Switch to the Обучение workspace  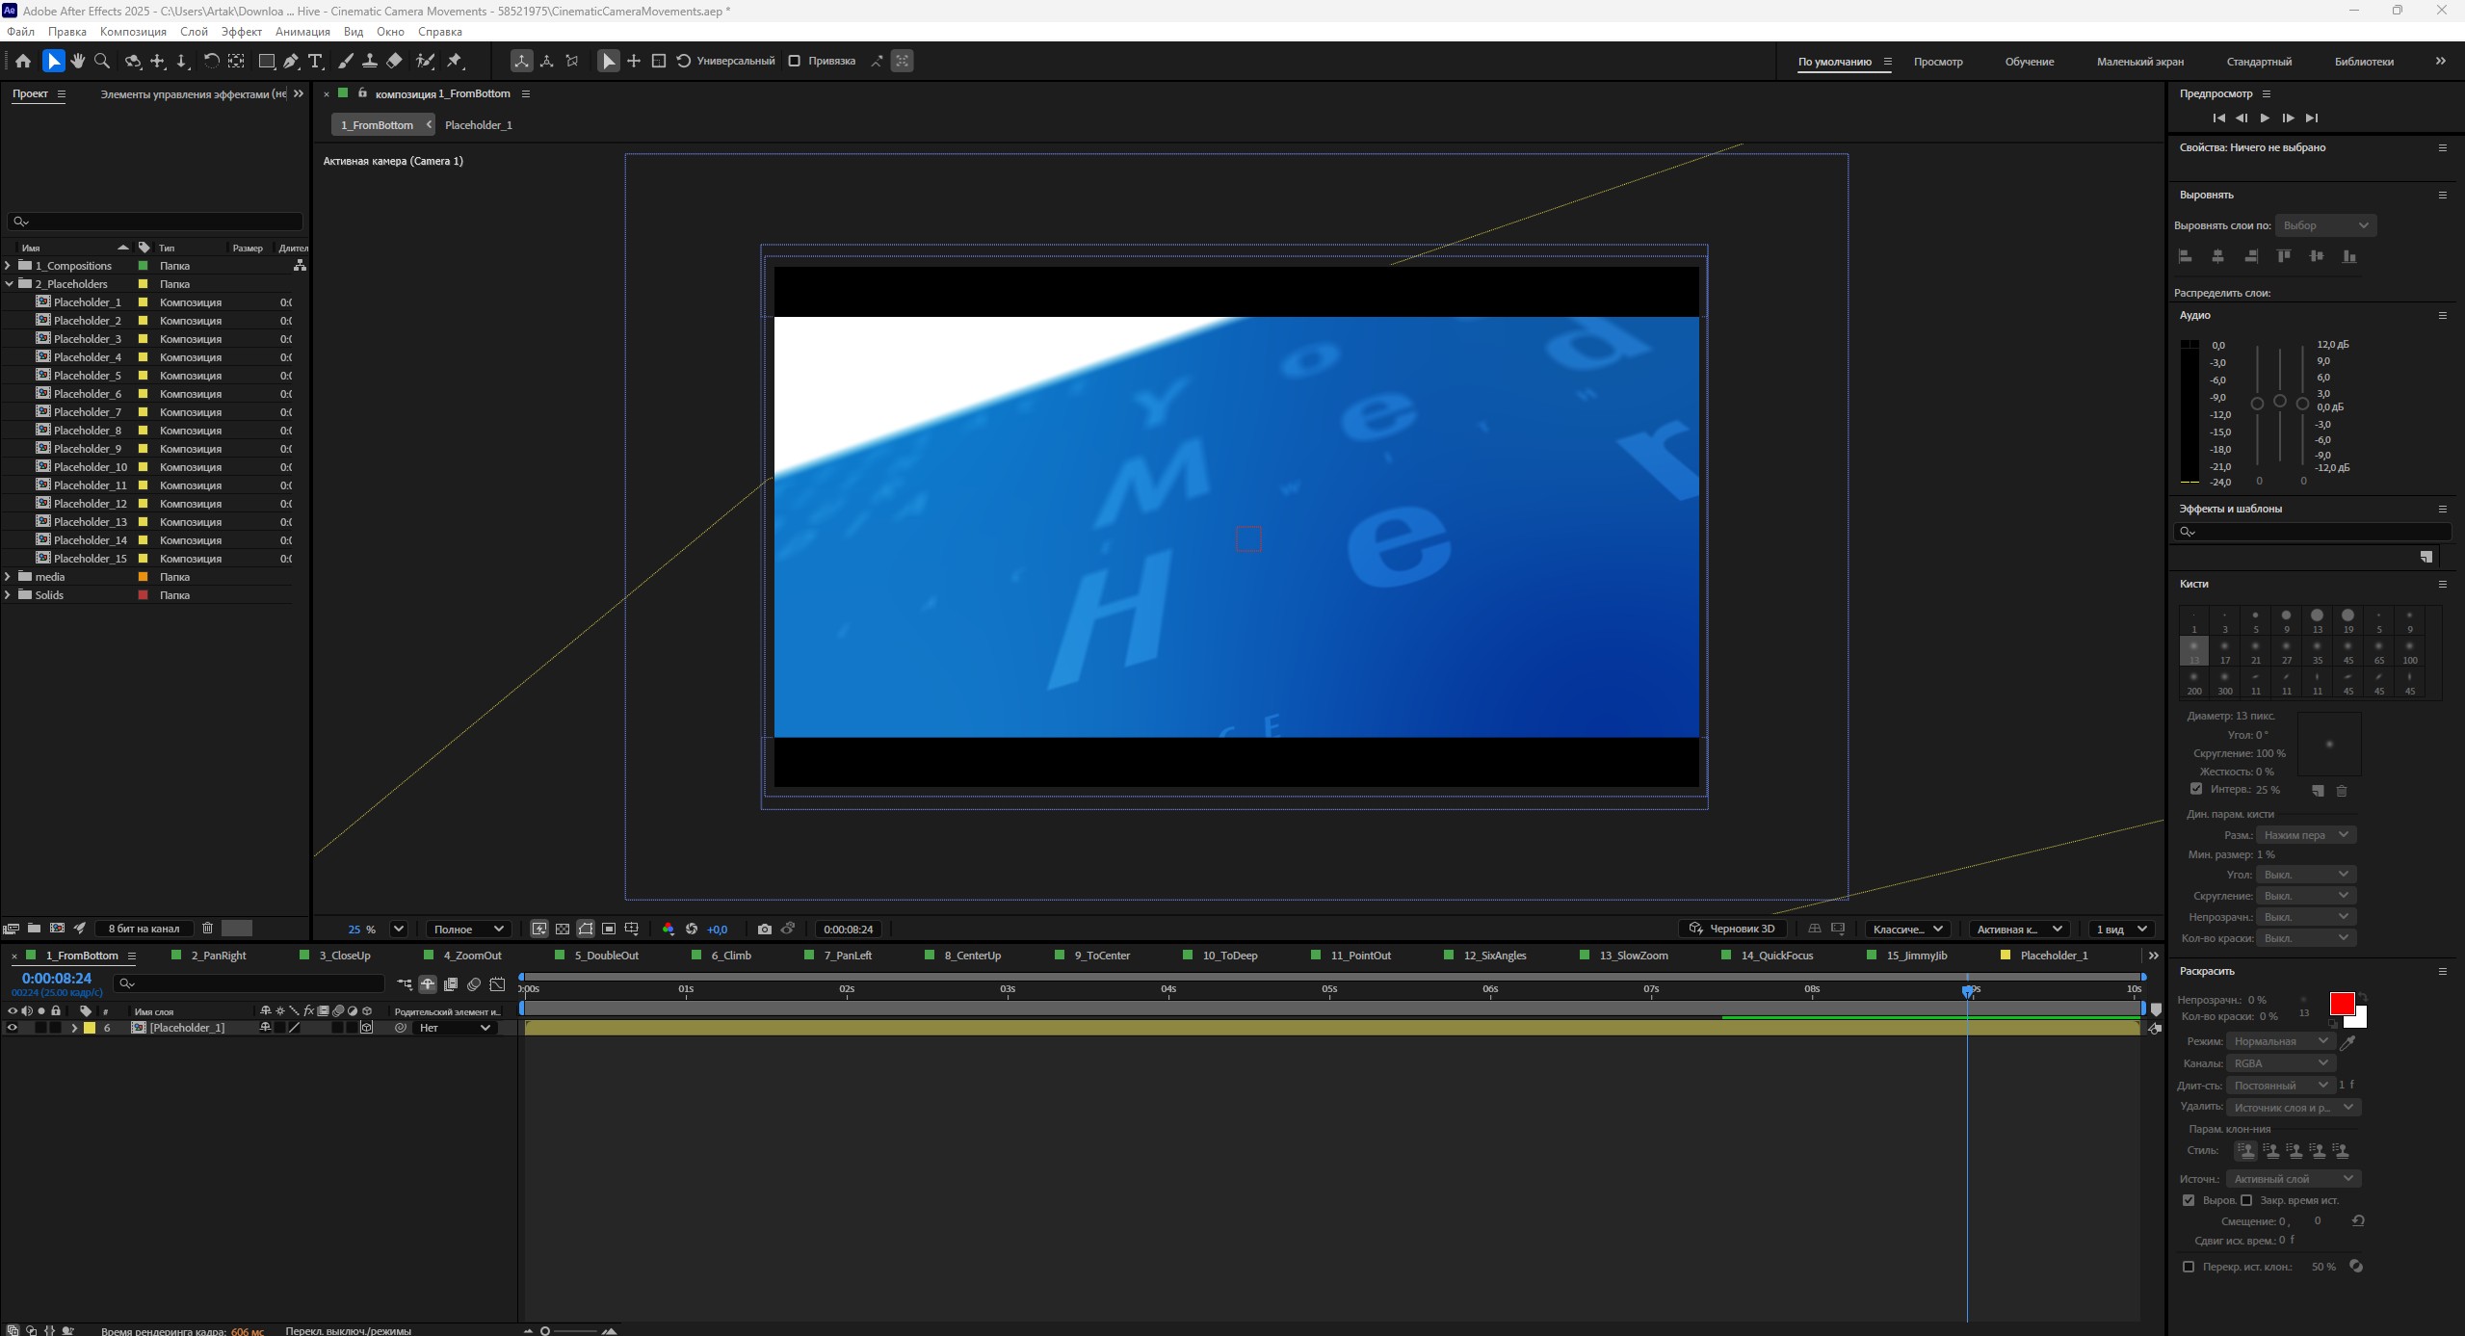(x=2030, y=62)
